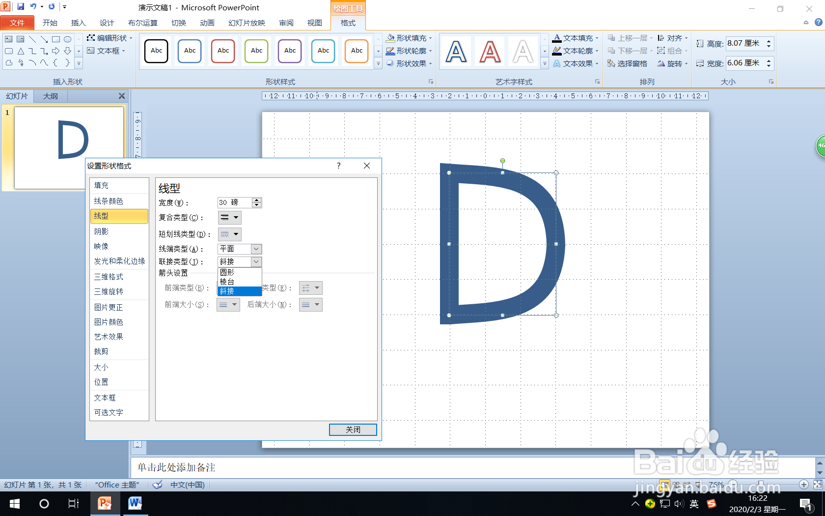Select 填充 category in format dialog
Screen dimensions: 825x516
click(119, 185)
